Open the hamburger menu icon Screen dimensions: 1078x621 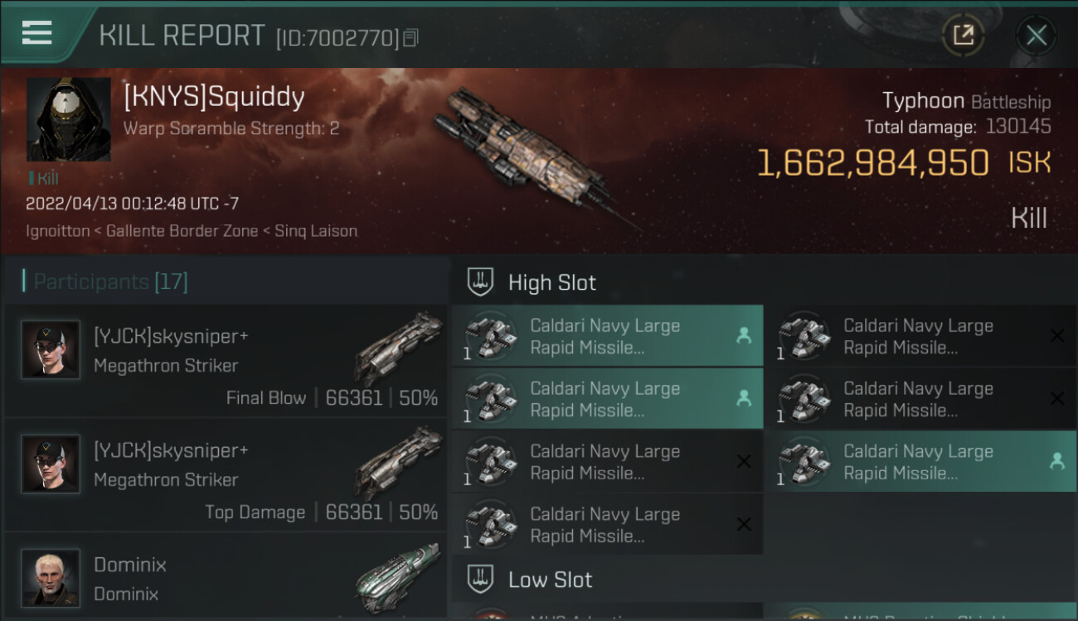tap(36, 33)
